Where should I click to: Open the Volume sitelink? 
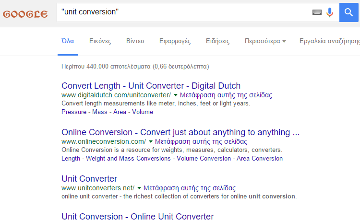143,112
